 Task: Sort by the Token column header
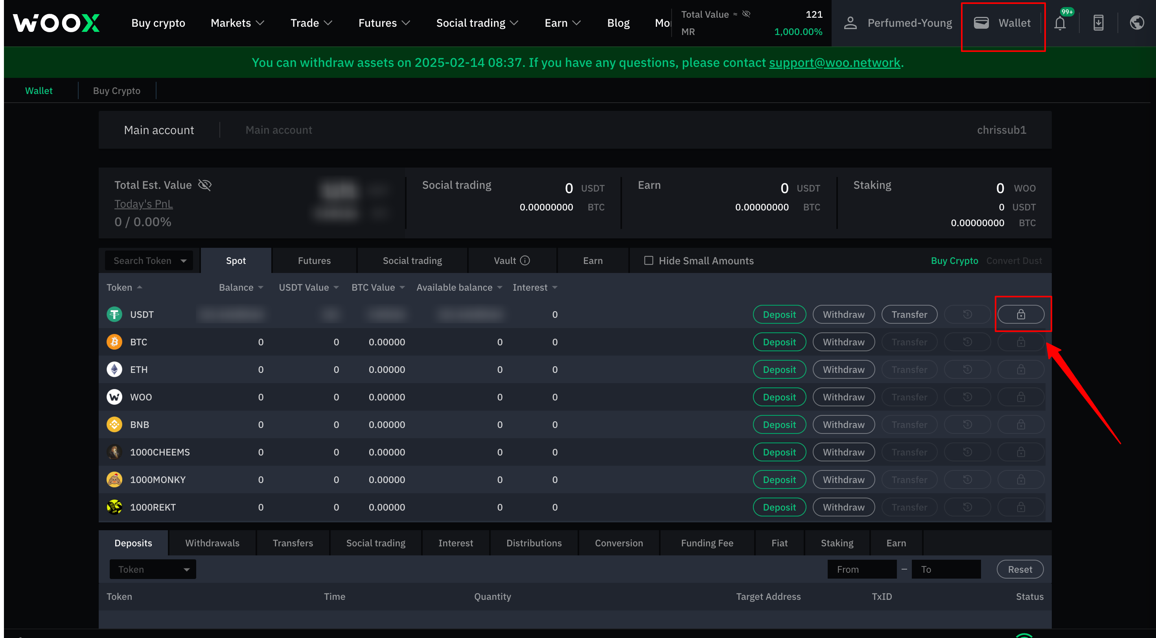[x=124, y=288]
